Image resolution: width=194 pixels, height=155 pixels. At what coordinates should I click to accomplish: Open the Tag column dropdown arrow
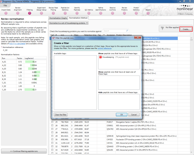104,35
